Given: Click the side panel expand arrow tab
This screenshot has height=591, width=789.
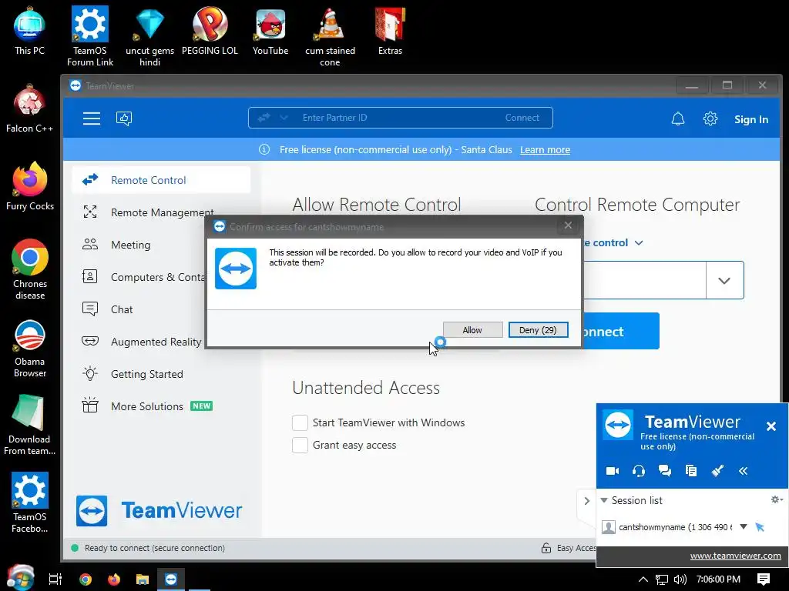Looking at the screenshot, I should tap(586, 501).
